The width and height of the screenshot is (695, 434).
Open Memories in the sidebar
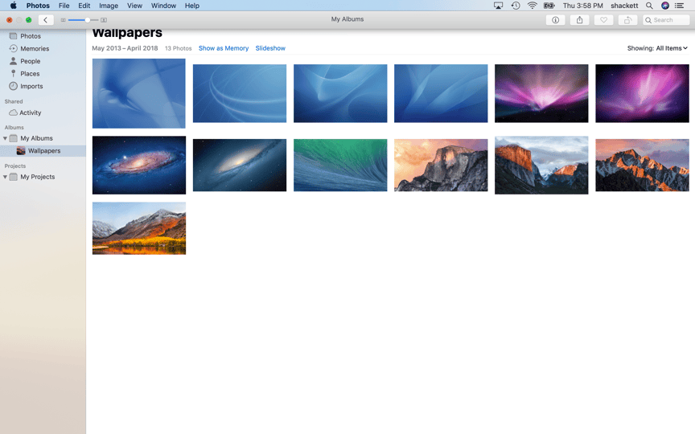(x=35, y=49)
